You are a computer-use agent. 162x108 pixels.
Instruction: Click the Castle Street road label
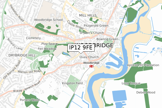point(75,25)
